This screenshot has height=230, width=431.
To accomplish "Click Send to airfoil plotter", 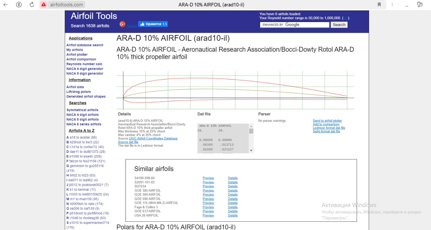I will [x=327, y=121].
